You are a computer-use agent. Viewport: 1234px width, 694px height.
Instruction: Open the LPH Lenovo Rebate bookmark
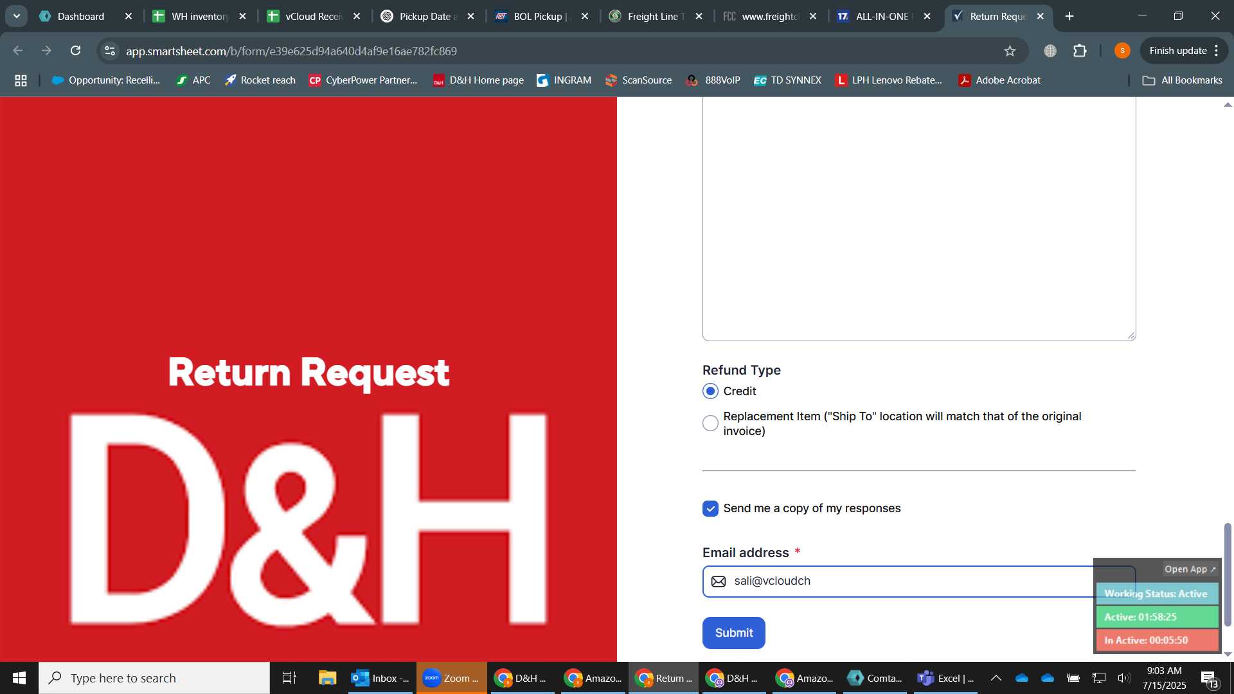click(x=889, y=80)
